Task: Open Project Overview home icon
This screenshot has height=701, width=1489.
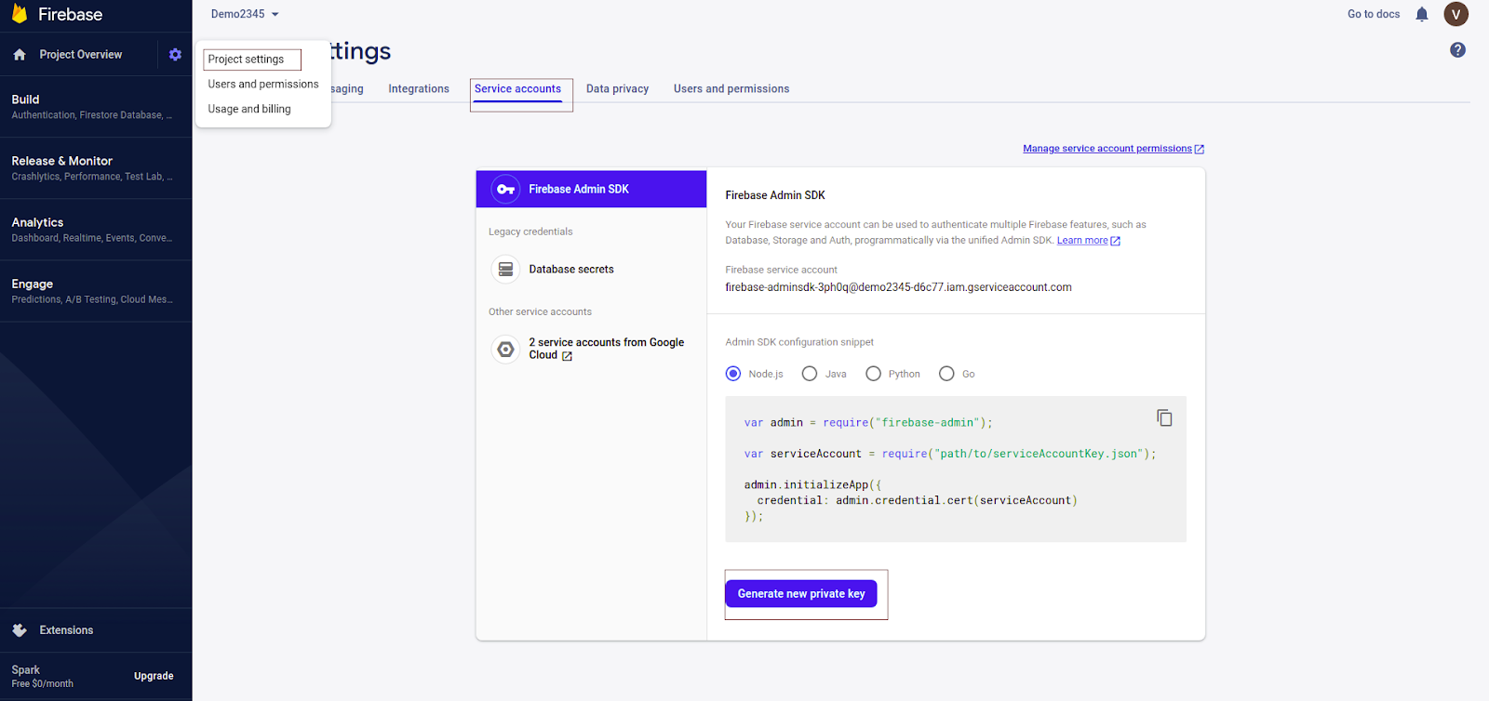Action: (x=20, y=55)
